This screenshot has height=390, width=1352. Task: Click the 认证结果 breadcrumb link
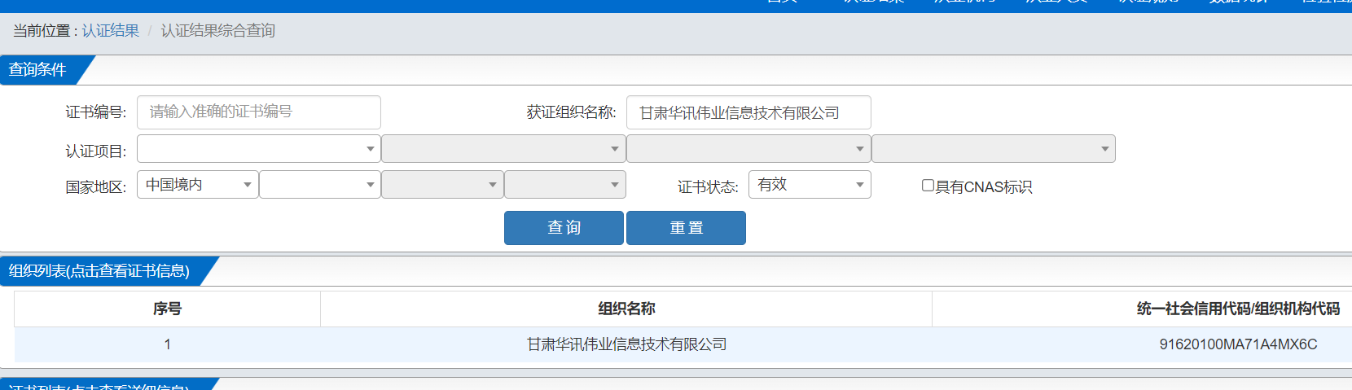click(x=111, y=31)
